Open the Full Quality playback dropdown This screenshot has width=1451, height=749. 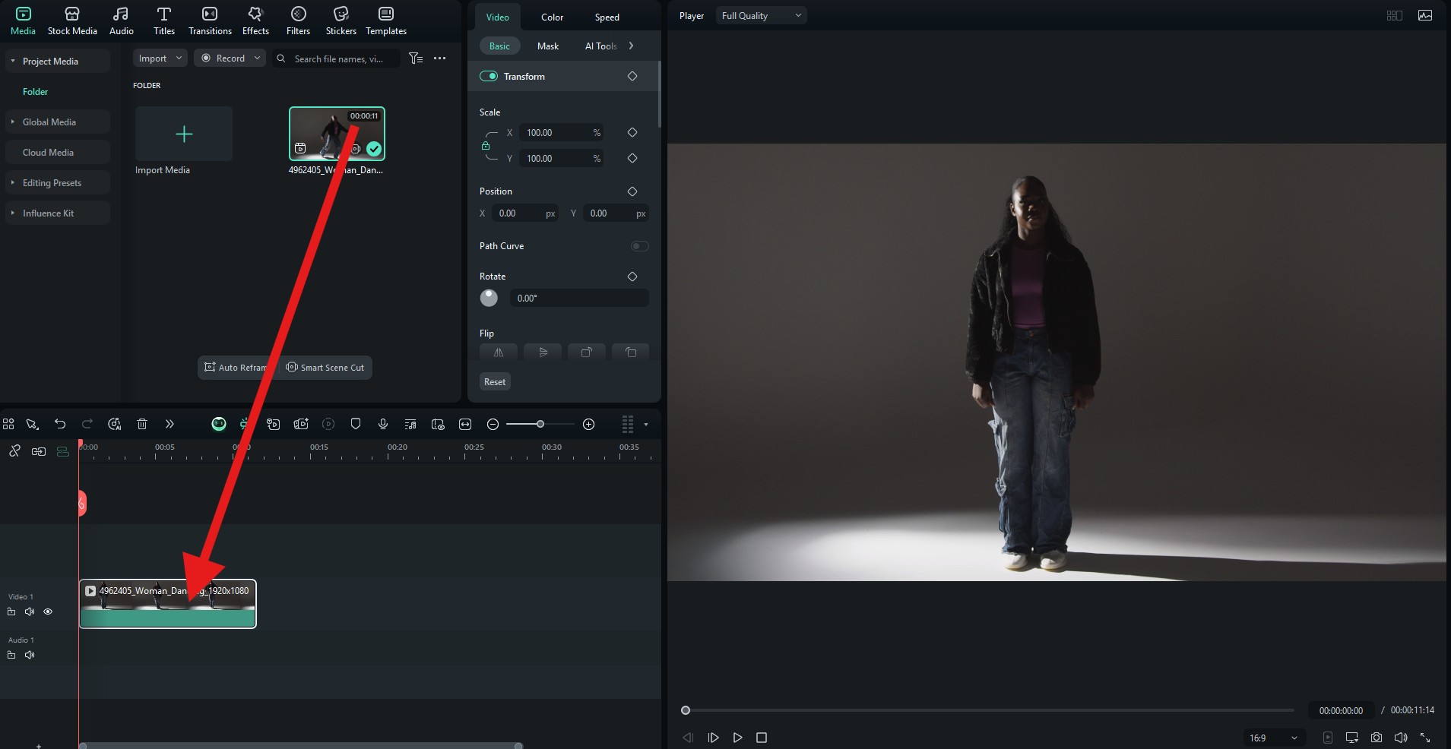(761, 15)
